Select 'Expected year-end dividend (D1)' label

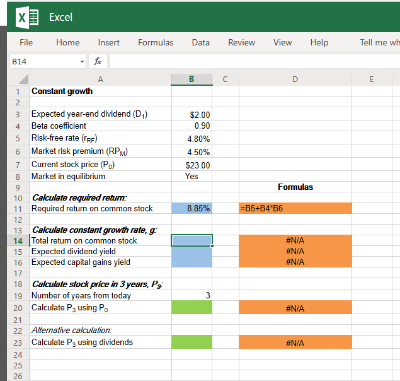[101, 114]
